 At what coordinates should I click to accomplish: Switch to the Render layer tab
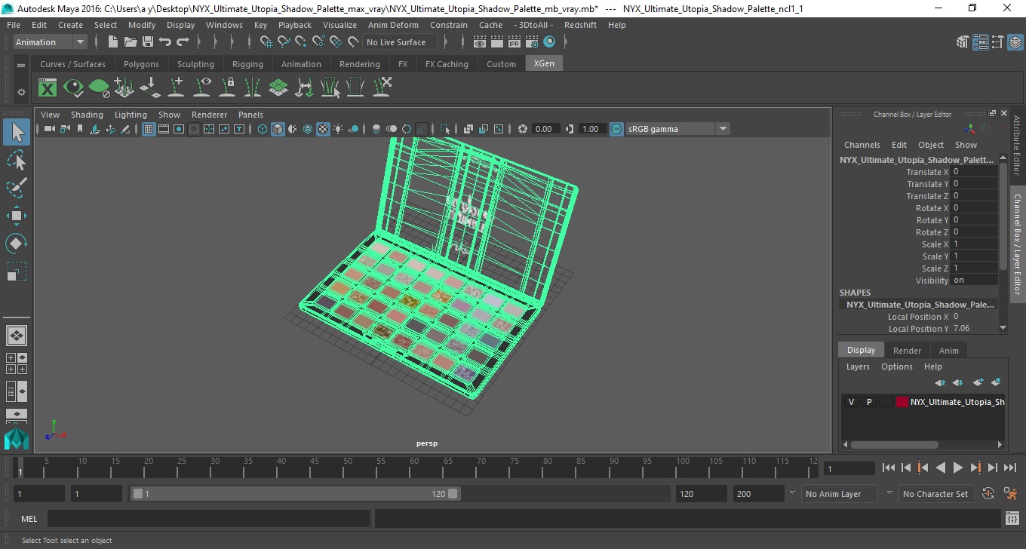(907, 351)
